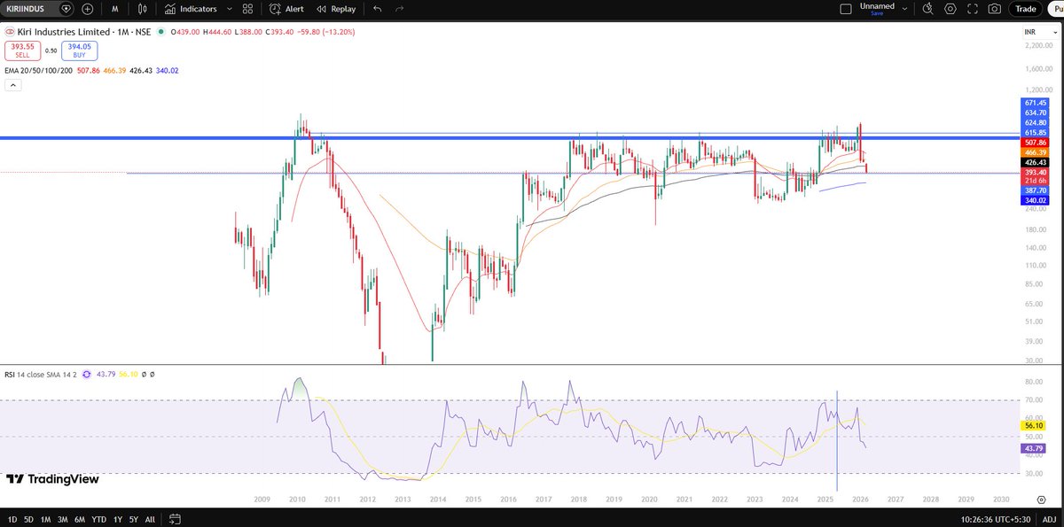1064x527 pixels.
Task: Click the RSI settings circle icon
Action: tap(87, 375)
